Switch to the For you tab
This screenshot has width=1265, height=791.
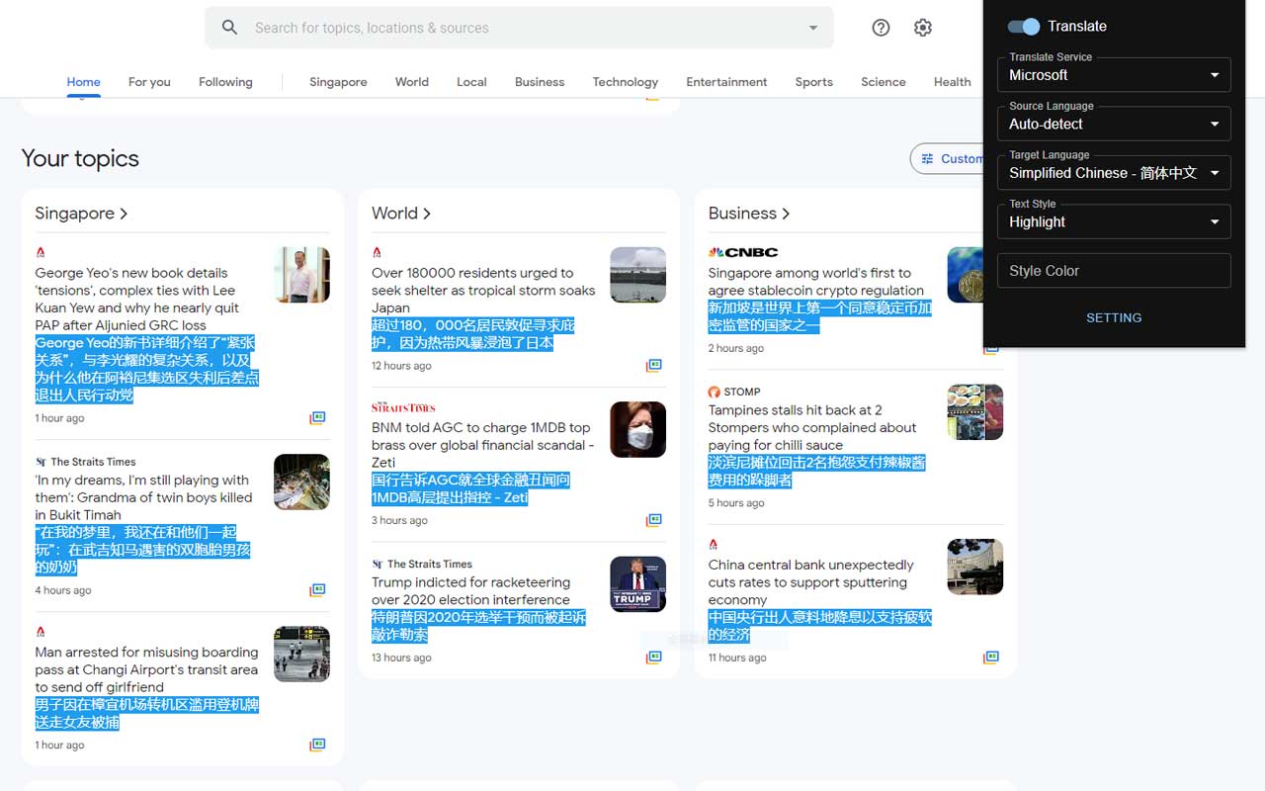pyautogui.click(x=149, y=82)
